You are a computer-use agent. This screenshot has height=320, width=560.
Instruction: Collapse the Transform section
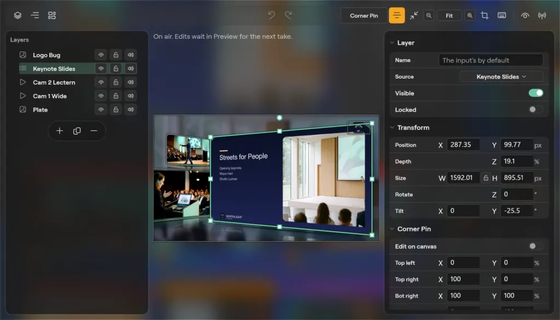(392, 127)
